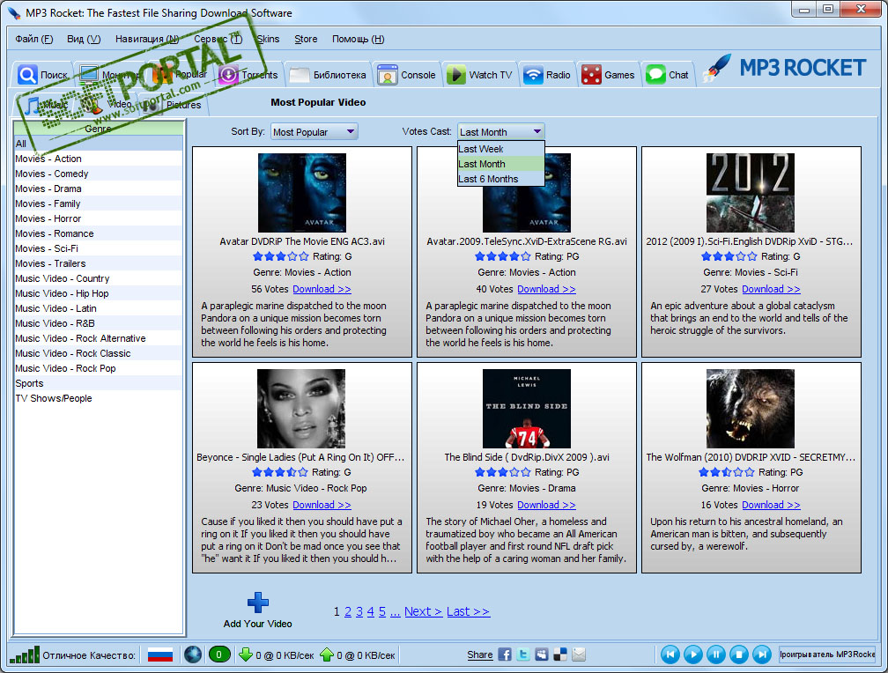Viewport: 888px width, 673px height.
Task: Select the All genre row
Action: 99,144
